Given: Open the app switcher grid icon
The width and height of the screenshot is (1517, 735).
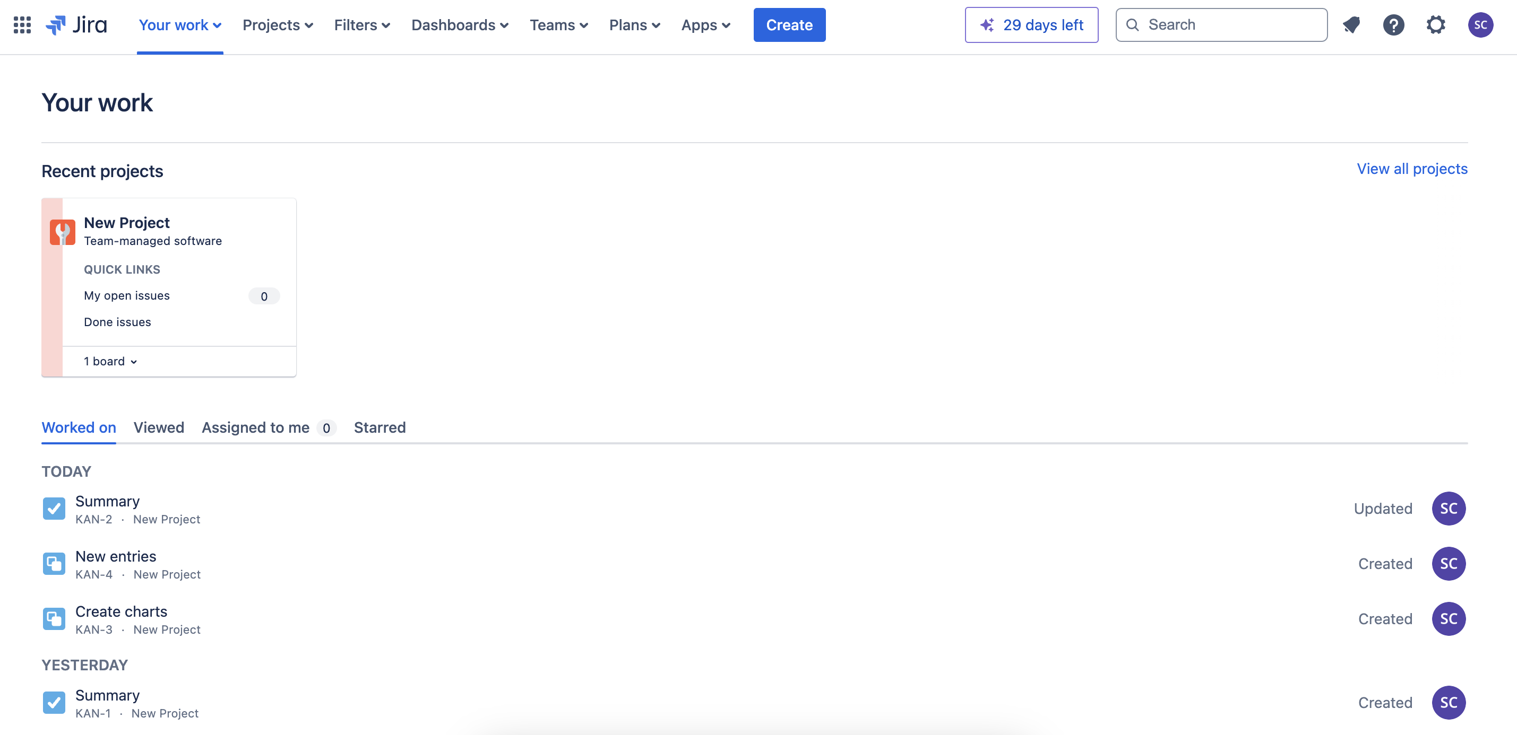Looking at the screenshot, I should coord(22,25).
